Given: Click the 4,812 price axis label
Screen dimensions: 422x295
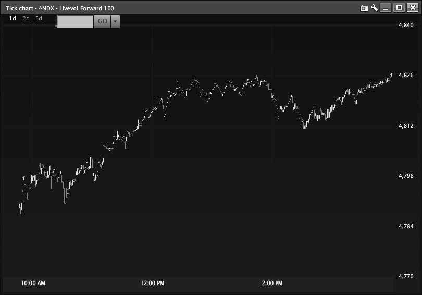Looking at the screenshot, I should [x=406, y=126].
